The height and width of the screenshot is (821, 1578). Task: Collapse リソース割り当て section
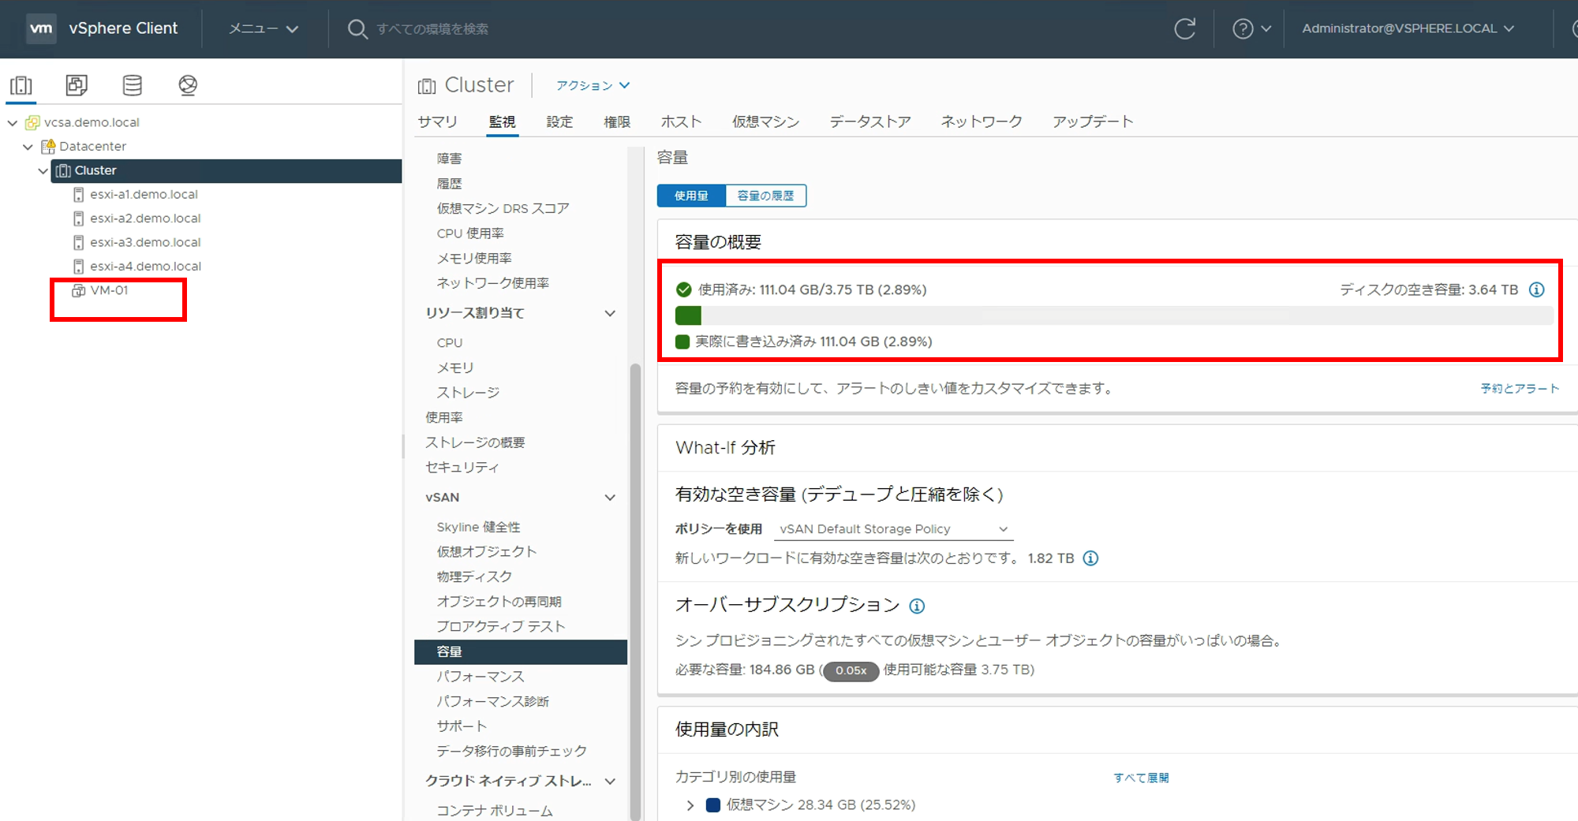pyautogui.click(x=610, y=313)
